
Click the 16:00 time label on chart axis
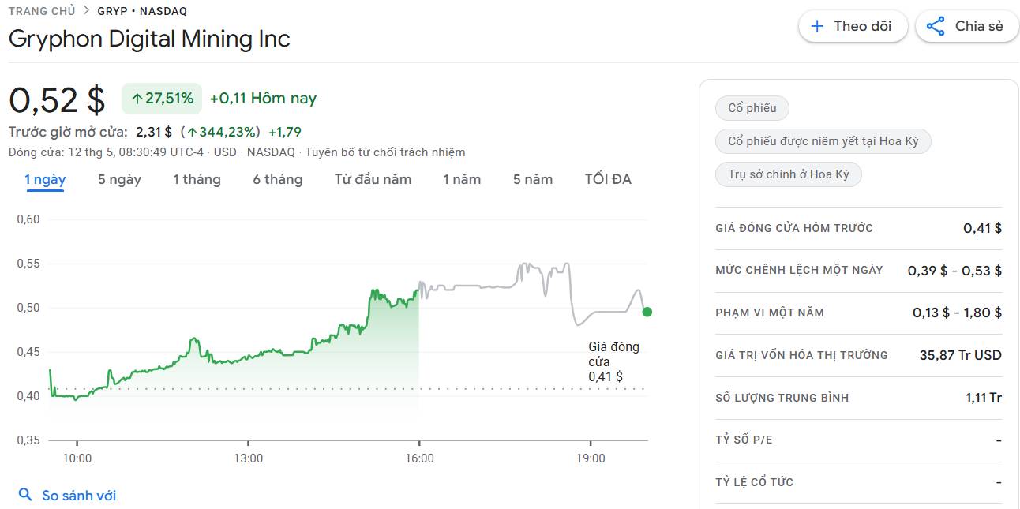[419, 458]
